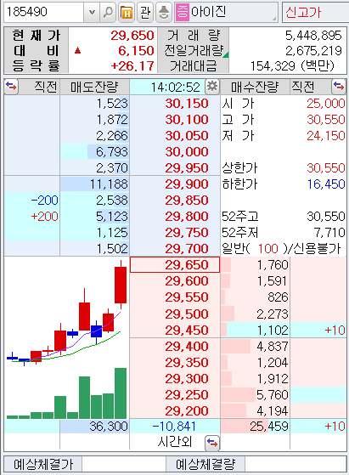Open the orange H history icon
This screenshot has width=349, height=475.
(x=127, y=13)
